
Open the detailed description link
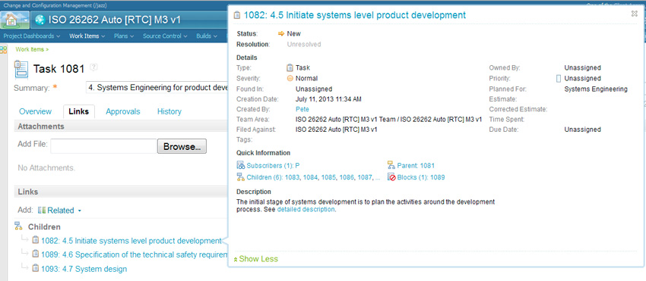pos(306,209)
